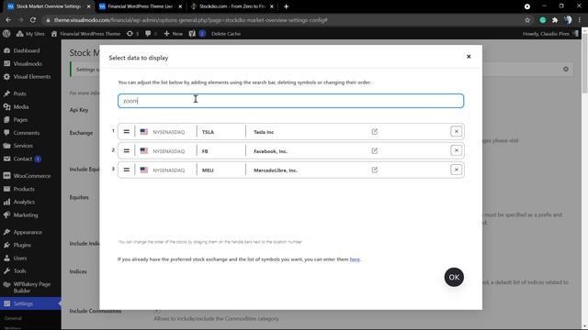Click the US flag in the TSLA row
The height and width of the screenshot is (330, 588).
point(144,132)
